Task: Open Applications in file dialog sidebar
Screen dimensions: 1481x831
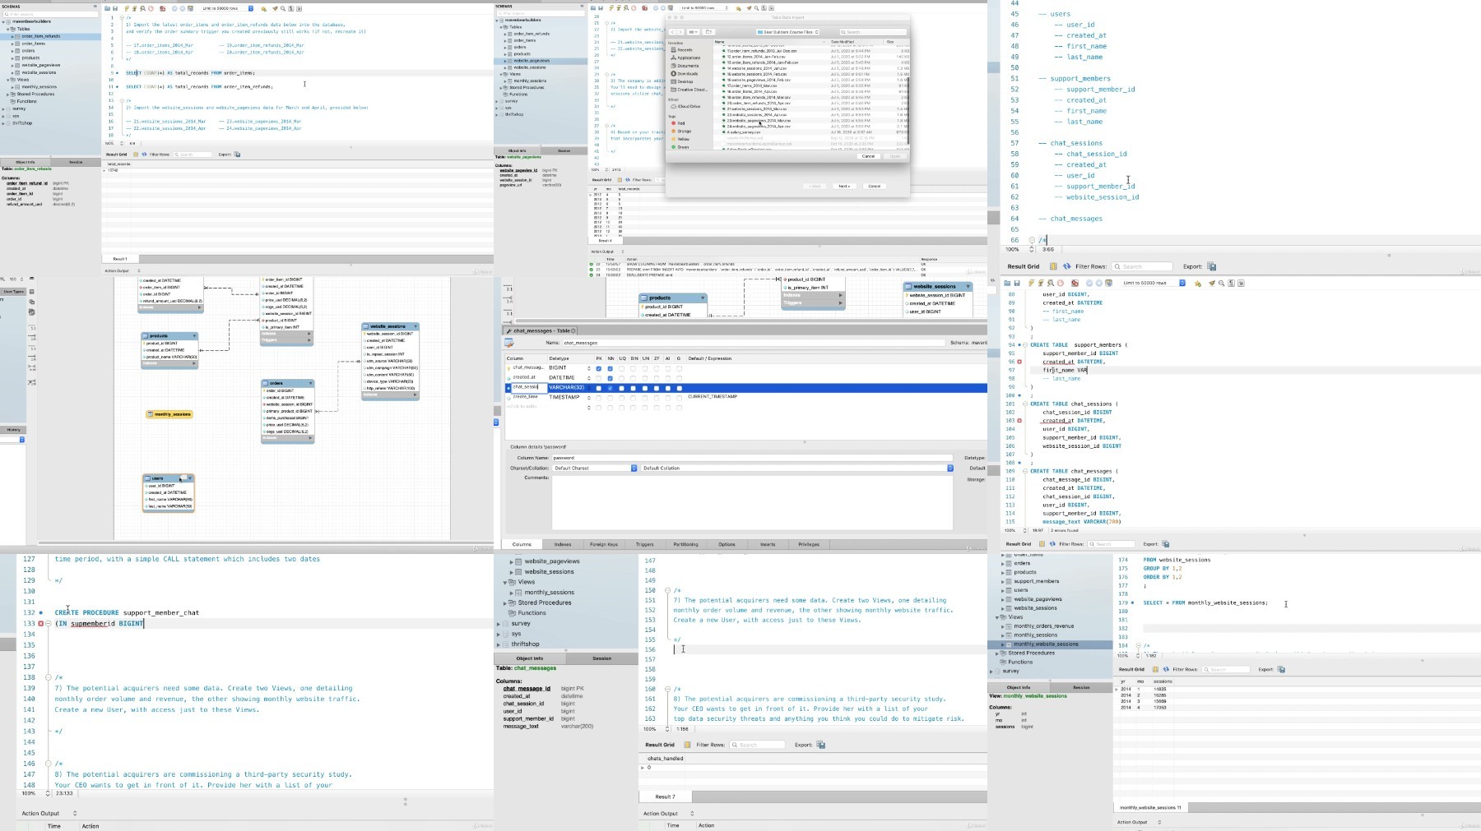Action: pos(688,58)
